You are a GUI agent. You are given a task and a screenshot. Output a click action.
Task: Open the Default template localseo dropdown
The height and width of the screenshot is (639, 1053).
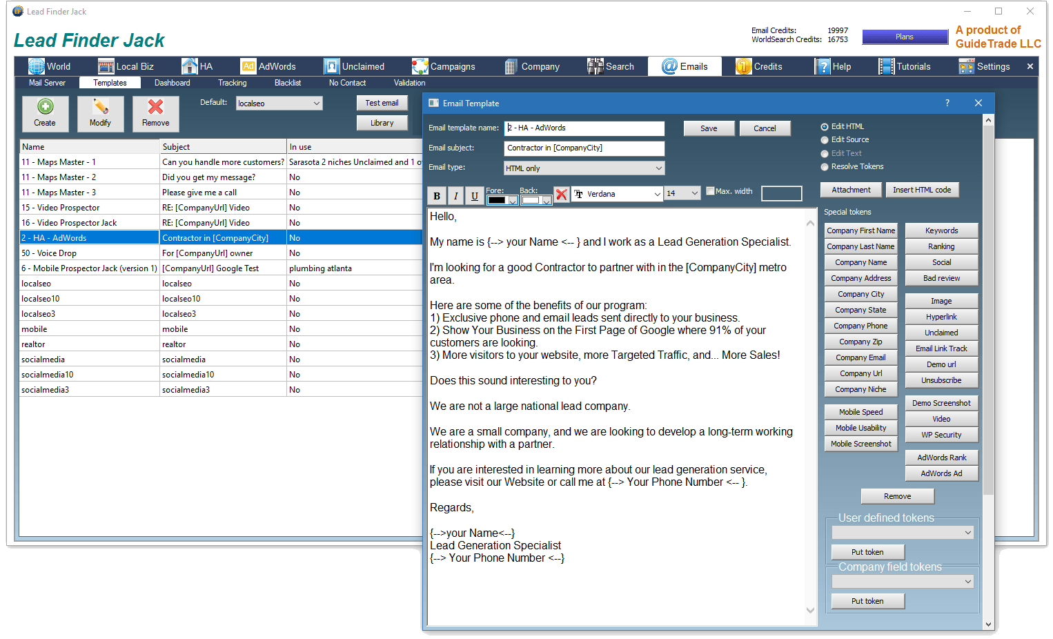click(279, 104)
